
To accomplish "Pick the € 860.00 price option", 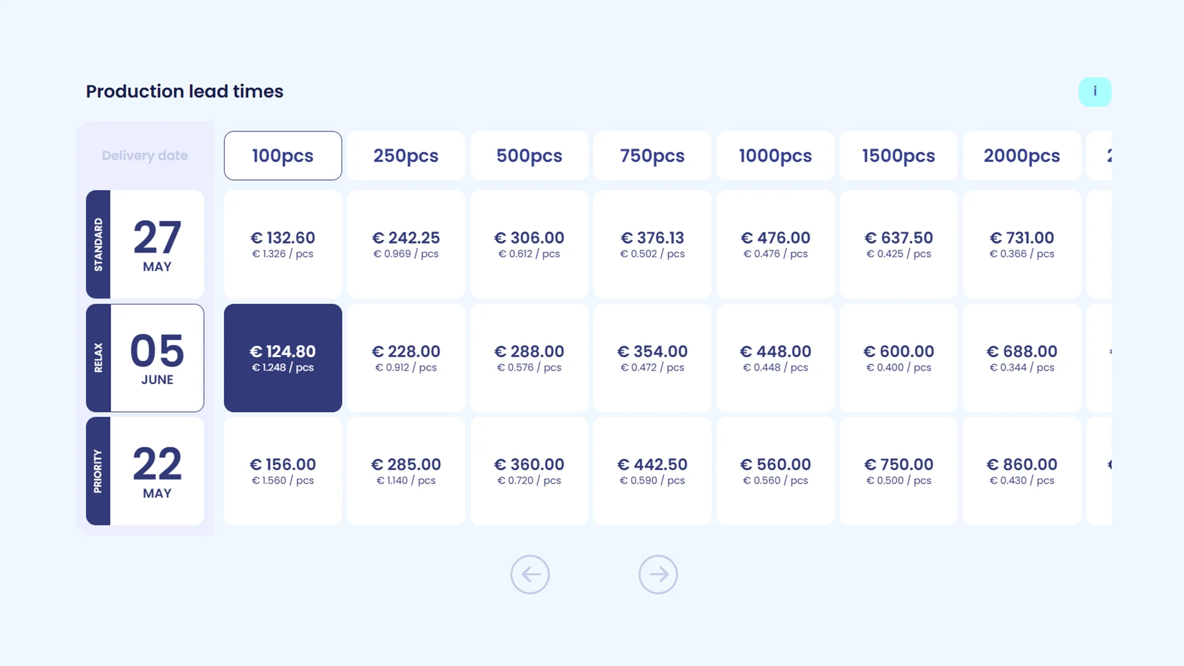I will click(x=1022, y=471).
